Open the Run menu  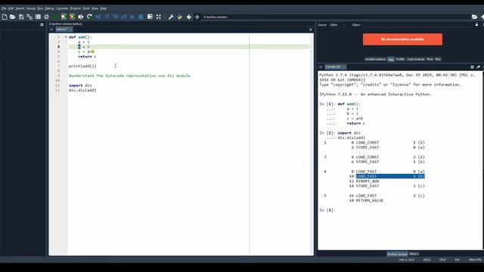(x=40, y=8)
